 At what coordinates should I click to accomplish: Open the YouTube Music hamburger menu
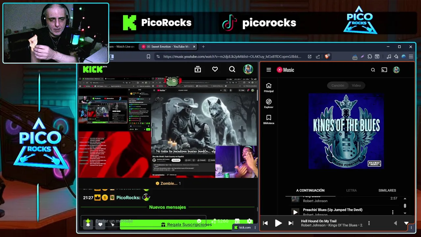pyautogui.click(x=269, y=70)
